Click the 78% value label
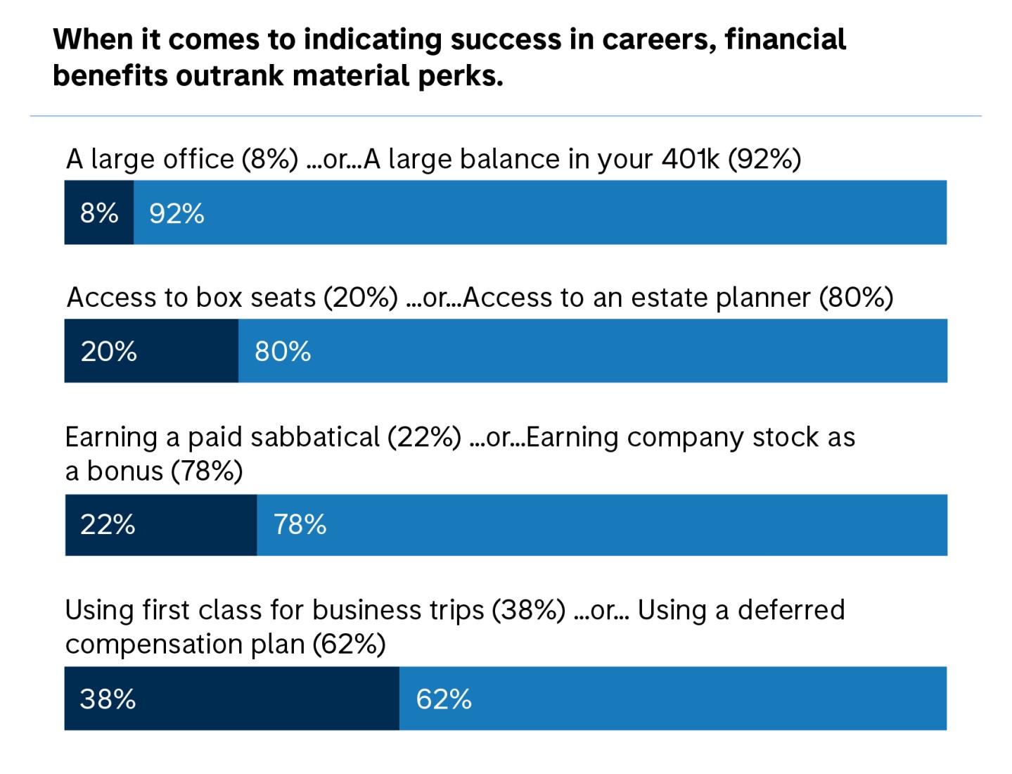The width and height of the screenshot is (1012, 774). 300,525
